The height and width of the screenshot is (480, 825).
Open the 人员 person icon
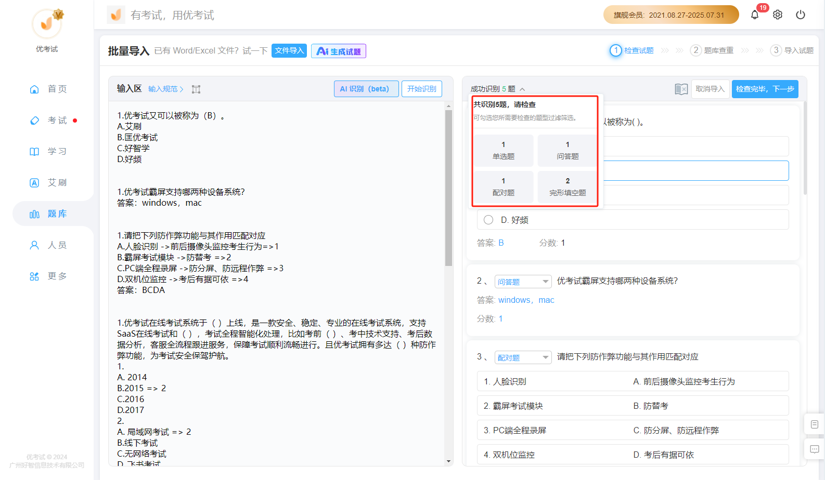[x=34, y=245]
